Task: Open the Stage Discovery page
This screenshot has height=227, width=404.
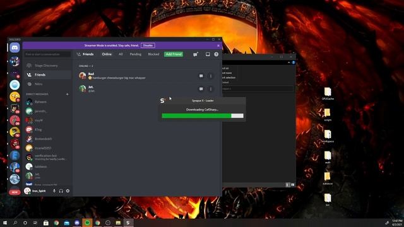Action: 48,66
